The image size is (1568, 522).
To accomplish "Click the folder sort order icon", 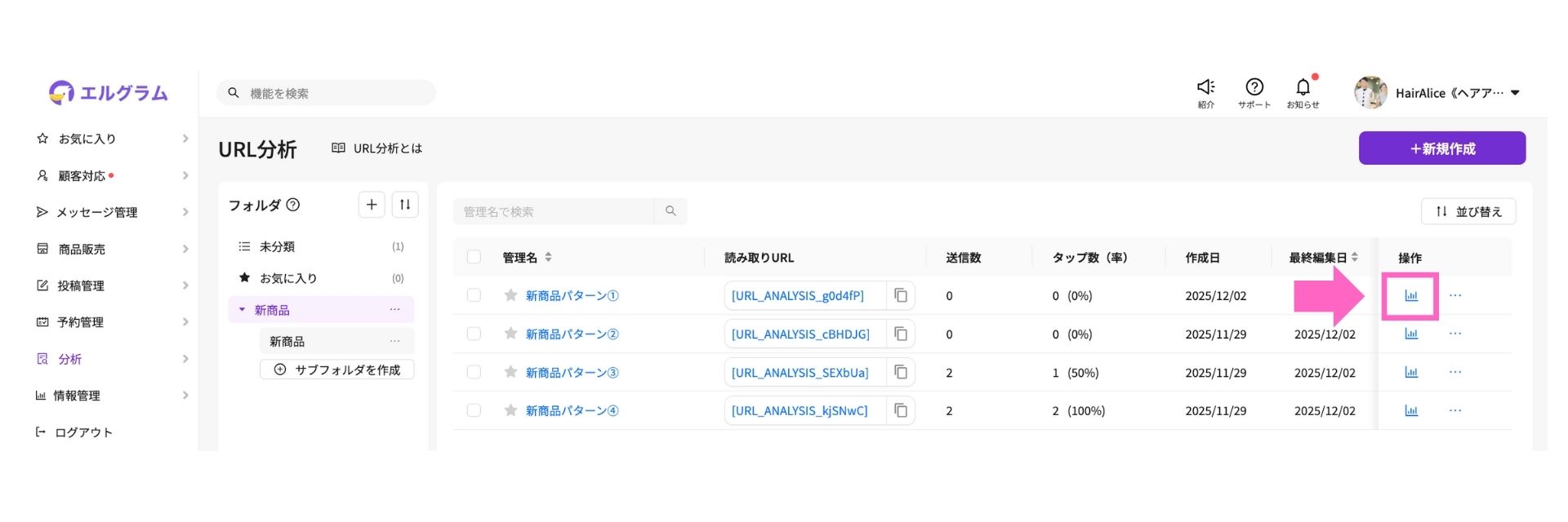I will (x=405, y=205).
